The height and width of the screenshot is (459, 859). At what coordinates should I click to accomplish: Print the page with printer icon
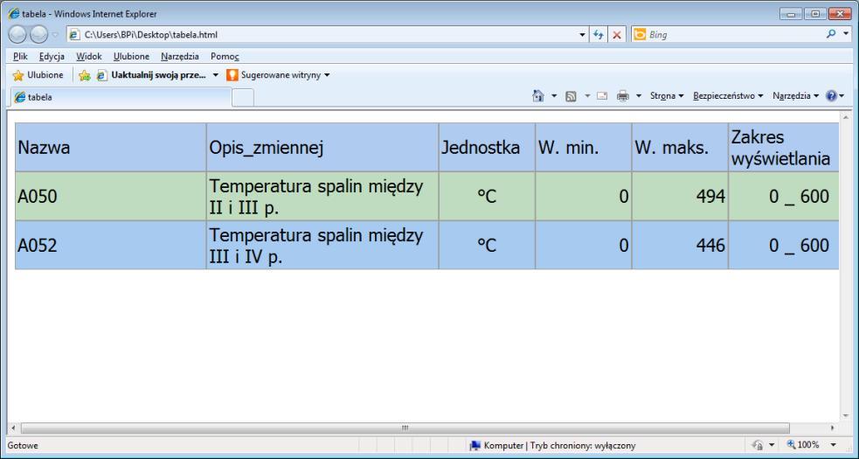click(x=623, y=96)
